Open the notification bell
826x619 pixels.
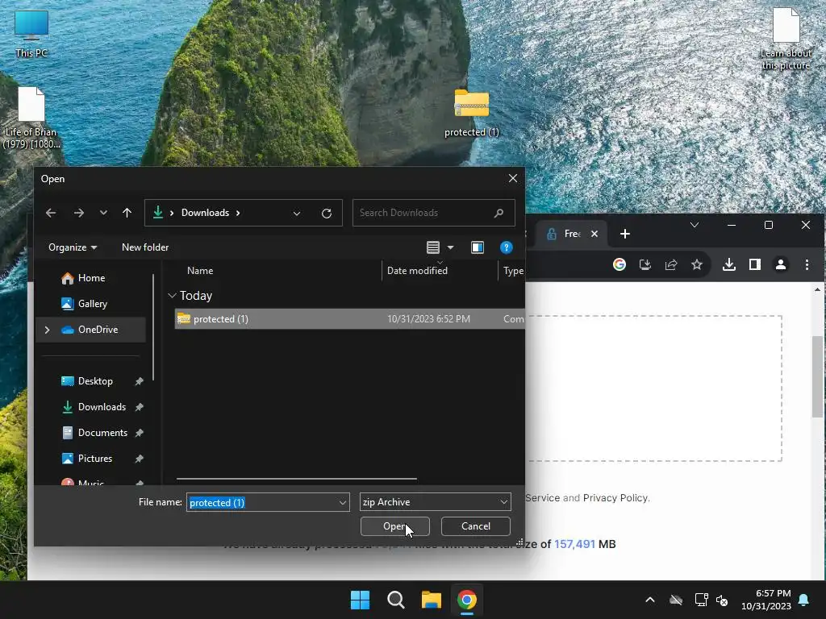coord(804,600)
